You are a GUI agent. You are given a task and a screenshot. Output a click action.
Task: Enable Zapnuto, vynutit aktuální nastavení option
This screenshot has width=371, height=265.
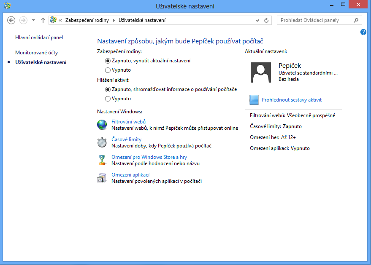[108, 61]
